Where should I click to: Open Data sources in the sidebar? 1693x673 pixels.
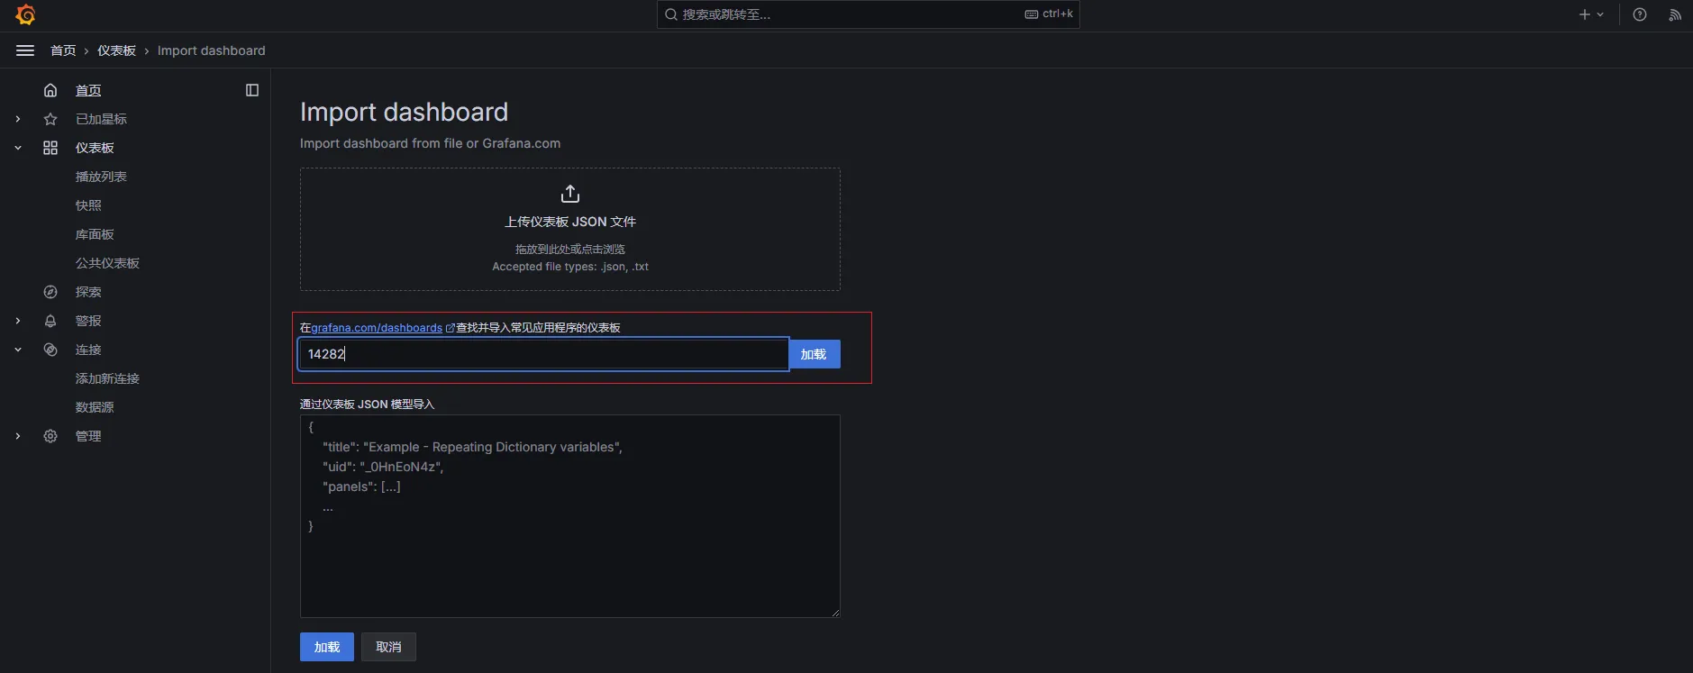(x=95, y=407)
